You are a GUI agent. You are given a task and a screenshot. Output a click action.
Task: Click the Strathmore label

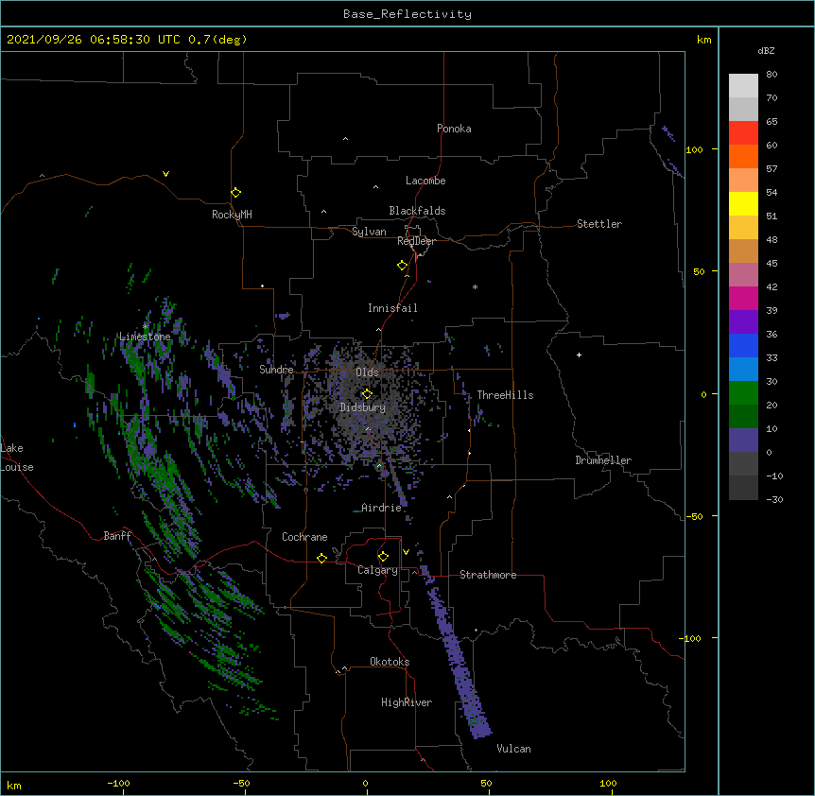488,575
